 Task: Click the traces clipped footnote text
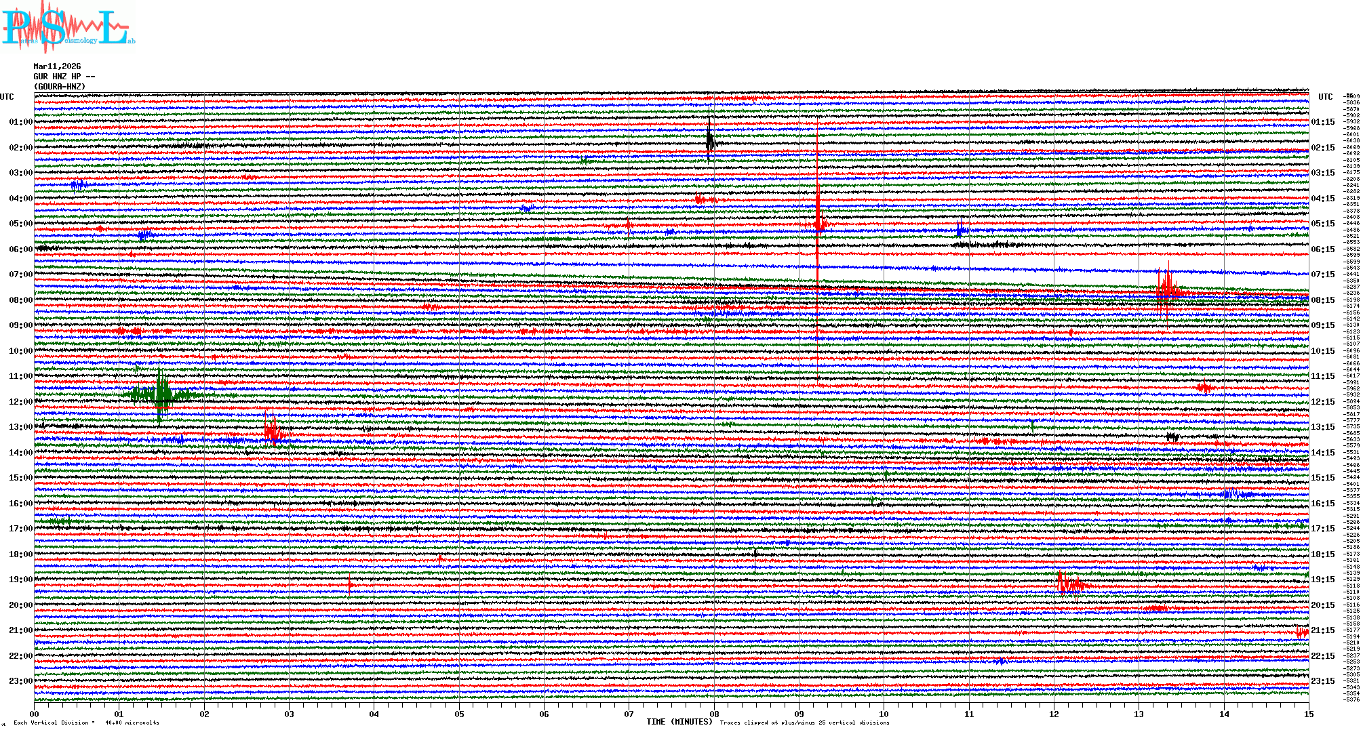(804, 723)
